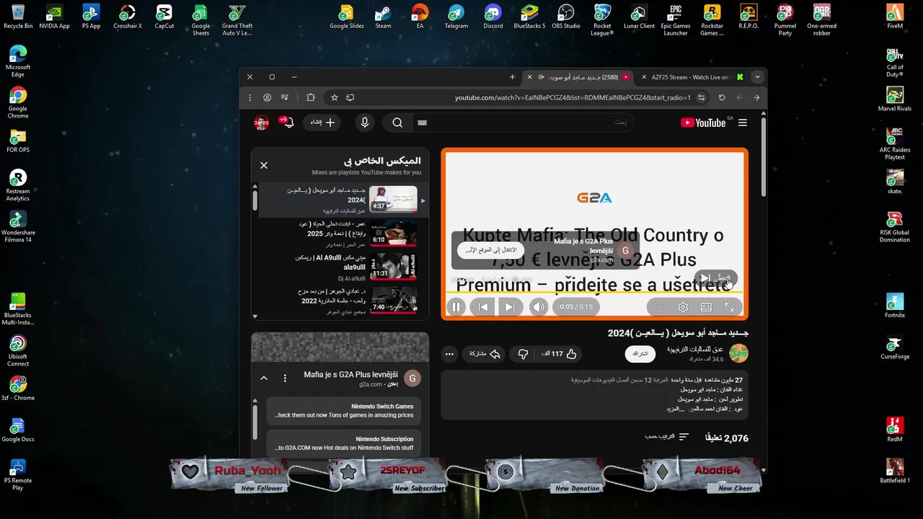Screen dimensions: 923x519
Task: Click the skip ad button
Action: (x=715, y=278)
